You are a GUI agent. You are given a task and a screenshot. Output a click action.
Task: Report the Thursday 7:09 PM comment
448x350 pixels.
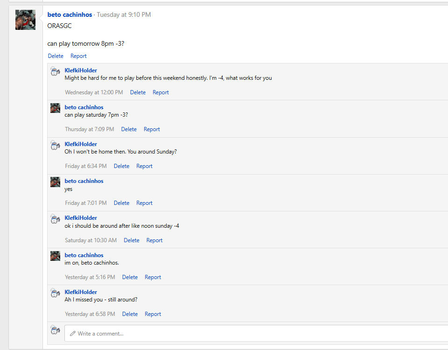[152, 129]
